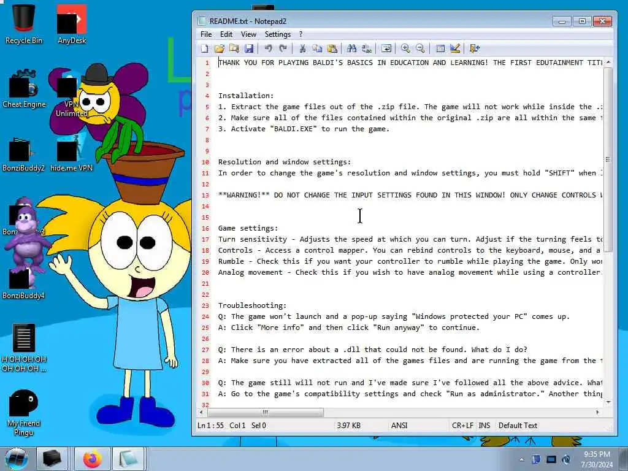Click the vertical scrollbar down arrow
This screenshot has height=471, width=628.
pyautogui.click(x=608, y=402)
